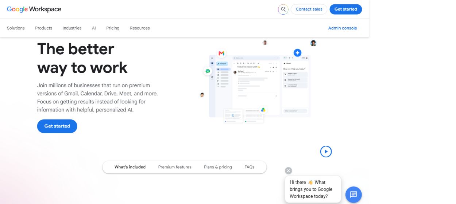The width and height of the screenshot is (456, 204).
Task: Click the "The better way to work" heading
Action: tap(82, 58)
